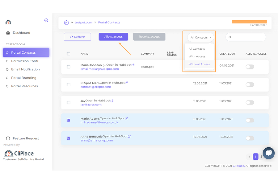This screenshot has width=278, height=185.
Task: Open CliSpot Team in HubSpot external icon
Action: pyautogui.click(x=126, y=83)
